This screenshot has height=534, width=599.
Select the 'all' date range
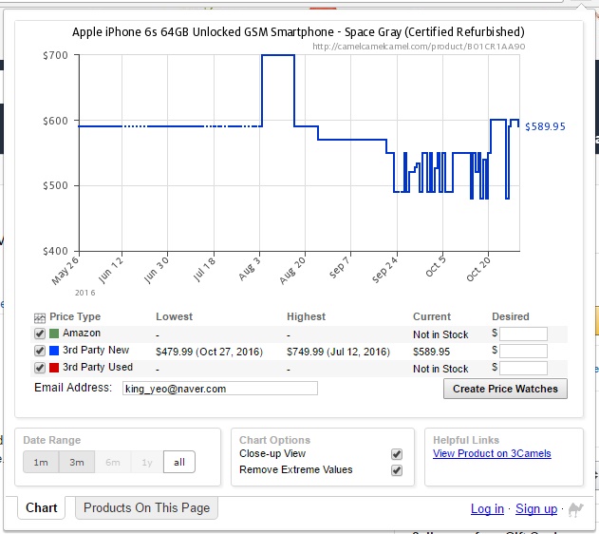180,462
